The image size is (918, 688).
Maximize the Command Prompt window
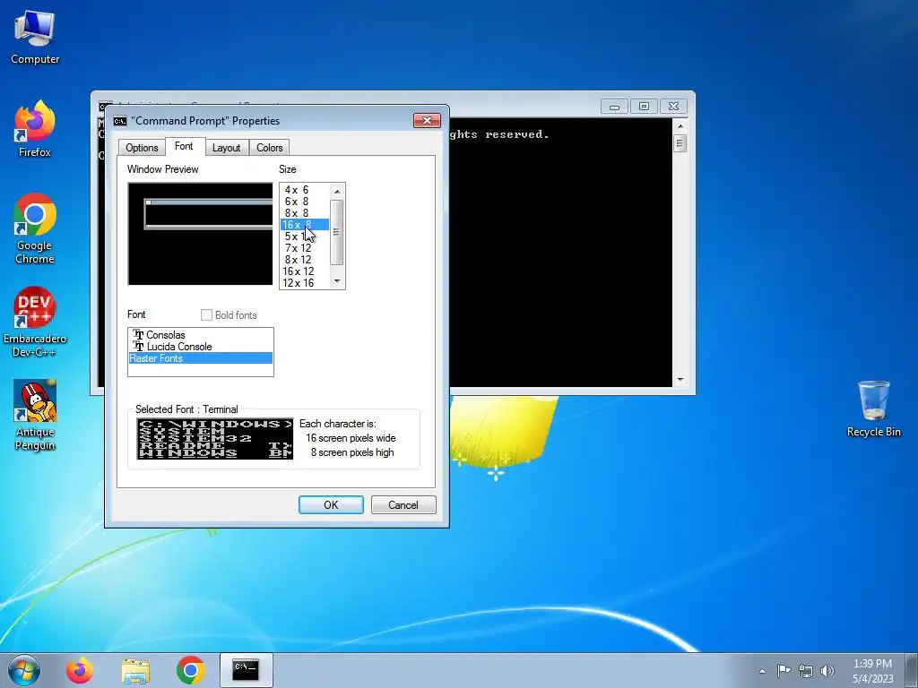(x=644, y=107)
